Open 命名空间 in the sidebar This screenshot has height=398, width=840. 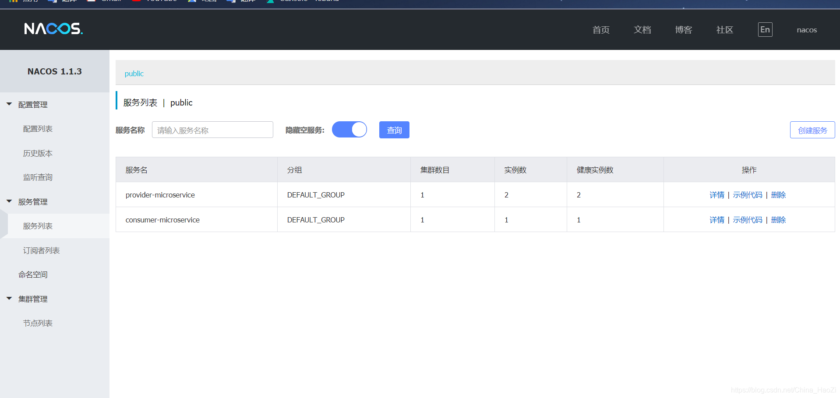tap(33, 275)
